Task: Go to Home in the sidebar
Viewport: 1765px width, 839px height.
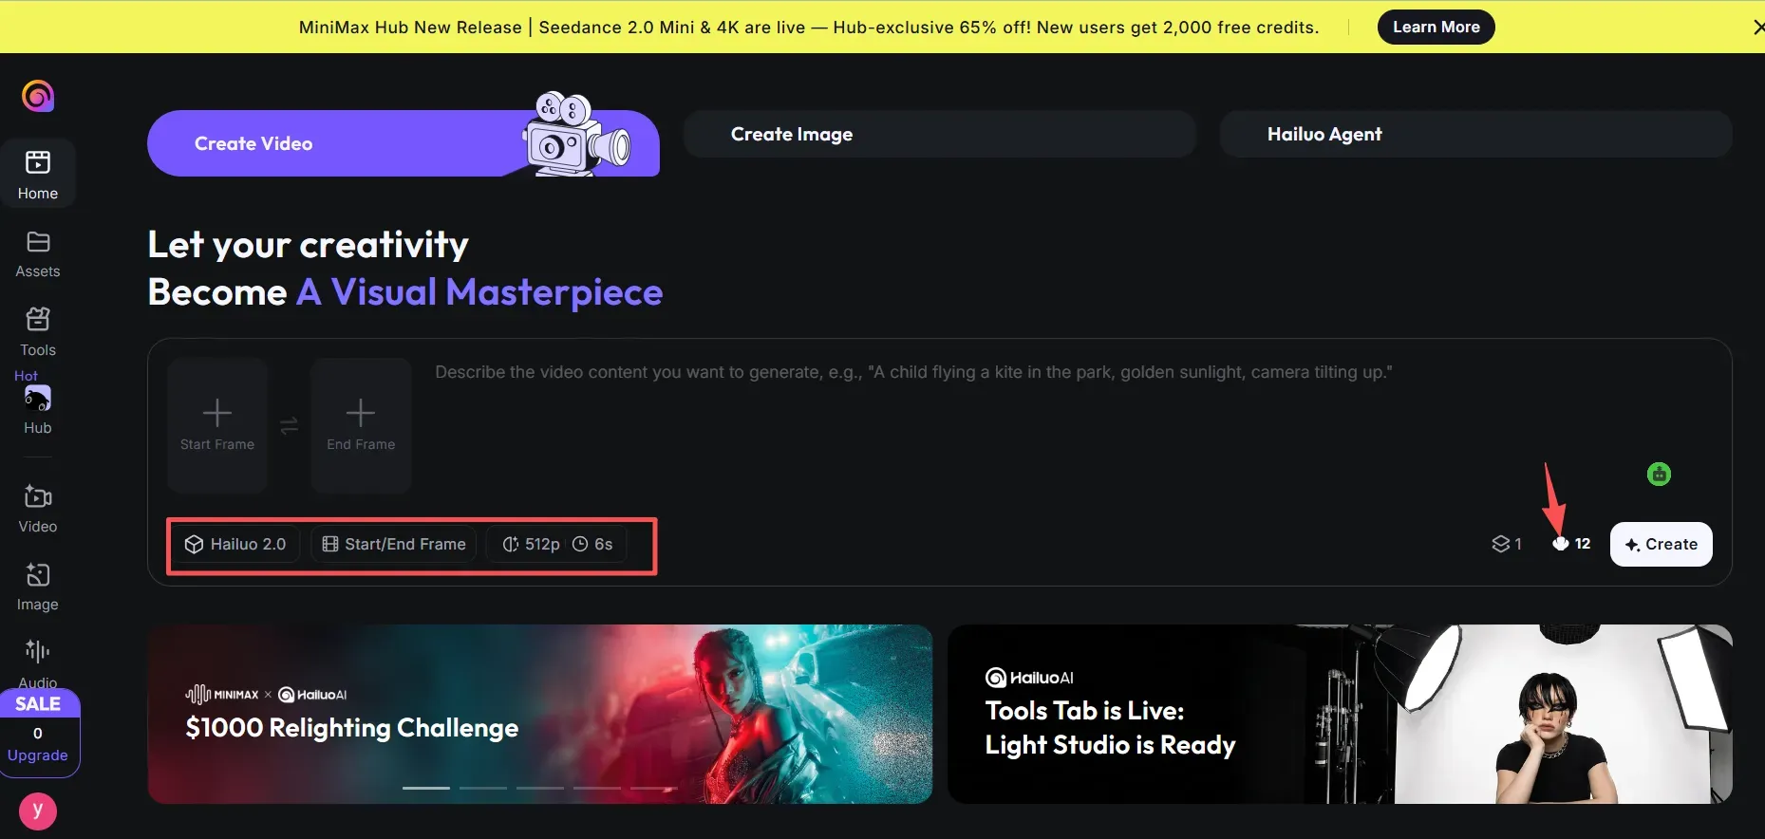Action: coord(38,175)
